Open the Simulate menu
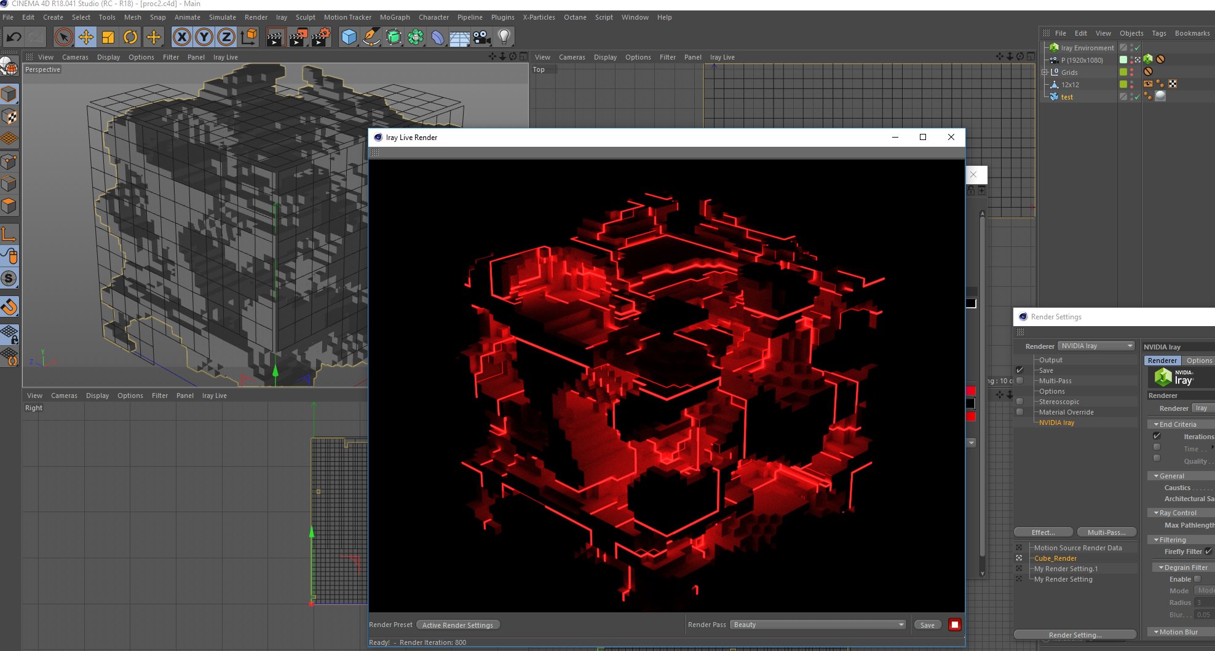The height and width of the screenshot is (651, 1215). tap(222, 17)
